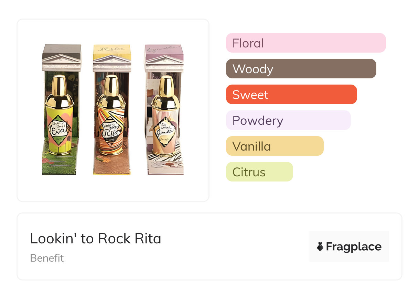
Task: Click the pink perfume bottle on the right
Action: pos(164,127)
